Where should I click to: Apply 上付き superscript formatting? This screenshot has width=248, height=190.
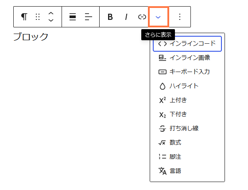pos(187,100)
